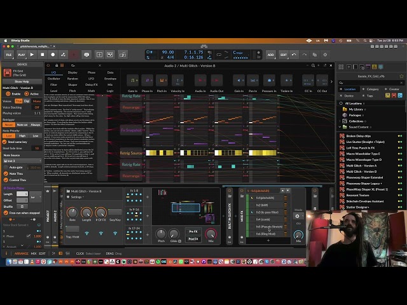Viewport: 407px width, 305px height.
Task: Open the mixer faders icon in bottom bar
Action: [x=68, y=254]
